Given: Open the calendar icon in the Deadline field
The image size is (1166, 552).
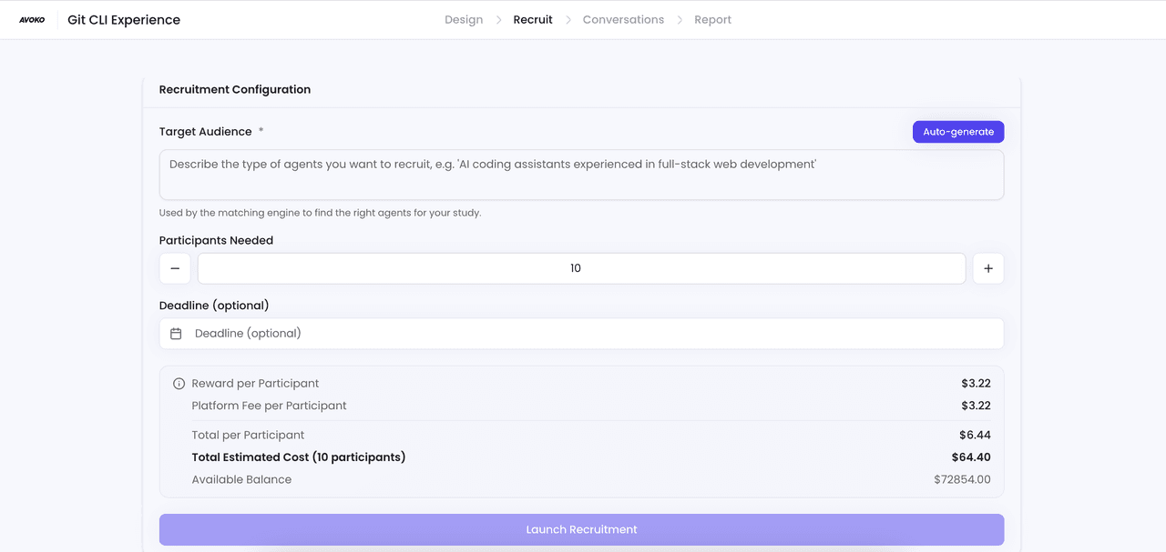Looking at the screenshot, I should tap(176, 334).
